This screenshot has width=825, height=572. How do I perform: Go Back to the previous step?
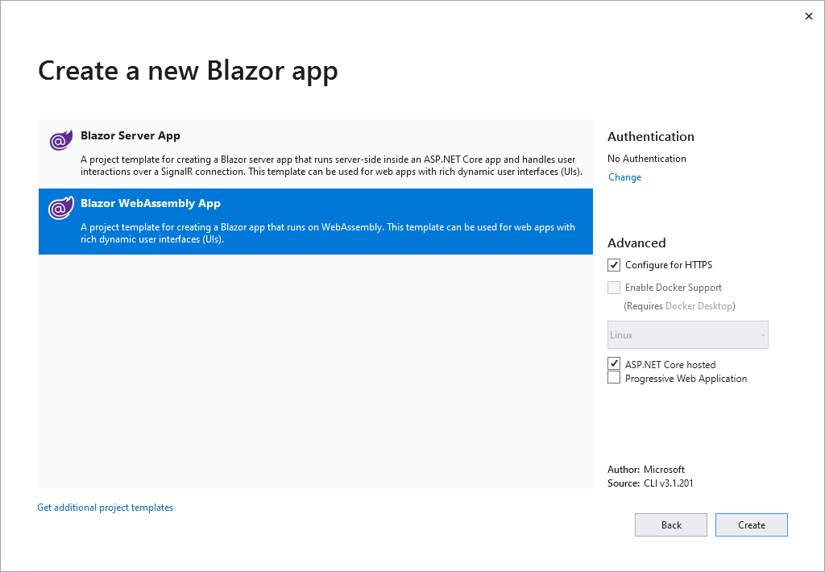pos(671,524)
